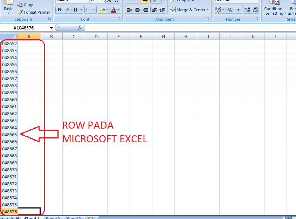
Task: Select row header 1048552
Action: coord(9,43)
